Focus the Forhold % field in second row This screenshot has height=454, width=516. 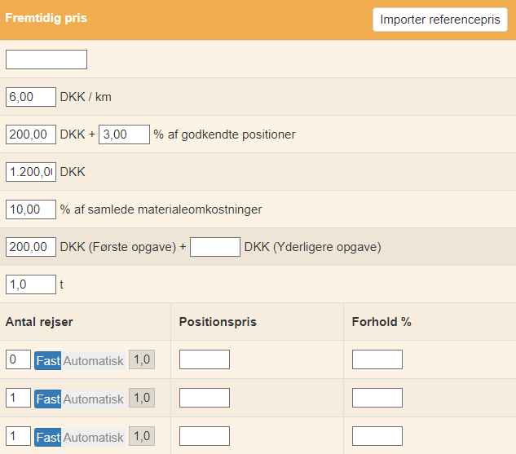tap(377, 398)
